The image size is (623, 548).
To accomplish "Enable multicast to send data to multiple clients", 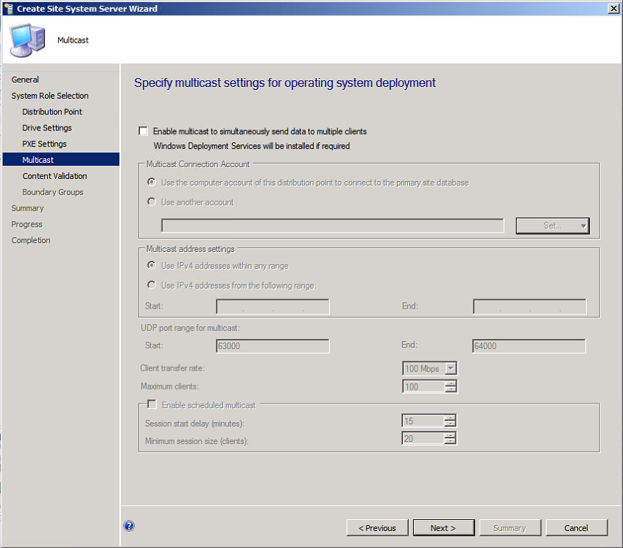I will pos(143,131).
